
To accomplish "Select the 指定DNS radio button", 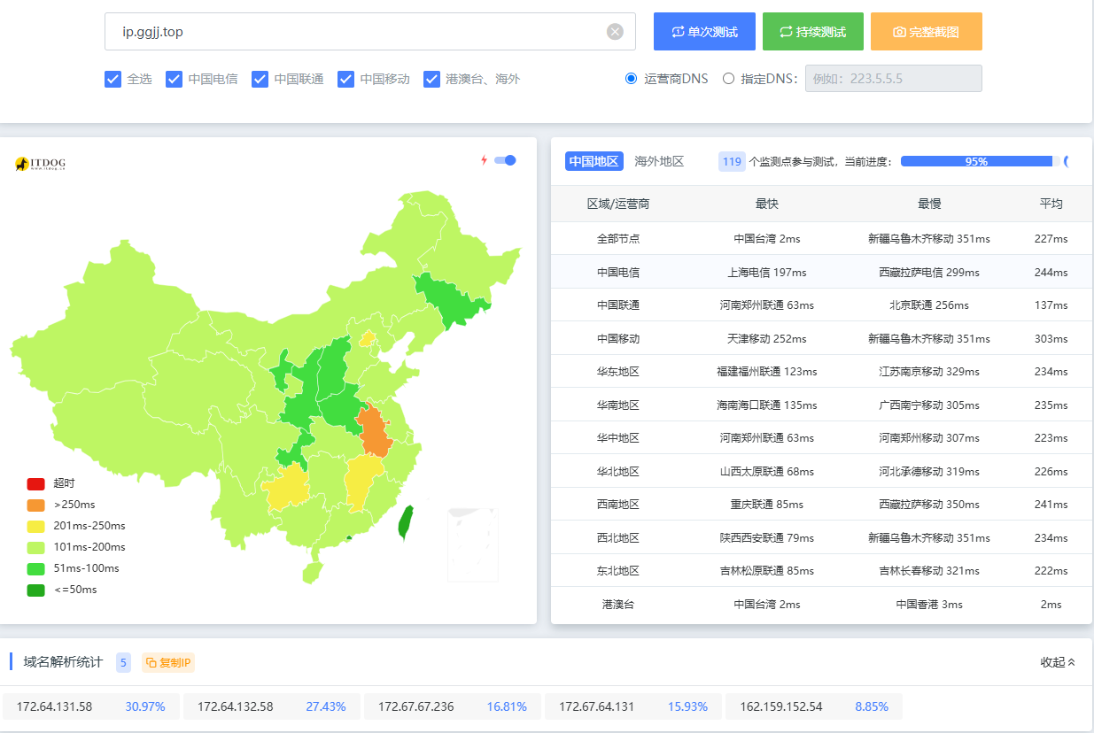I will 728,79.
